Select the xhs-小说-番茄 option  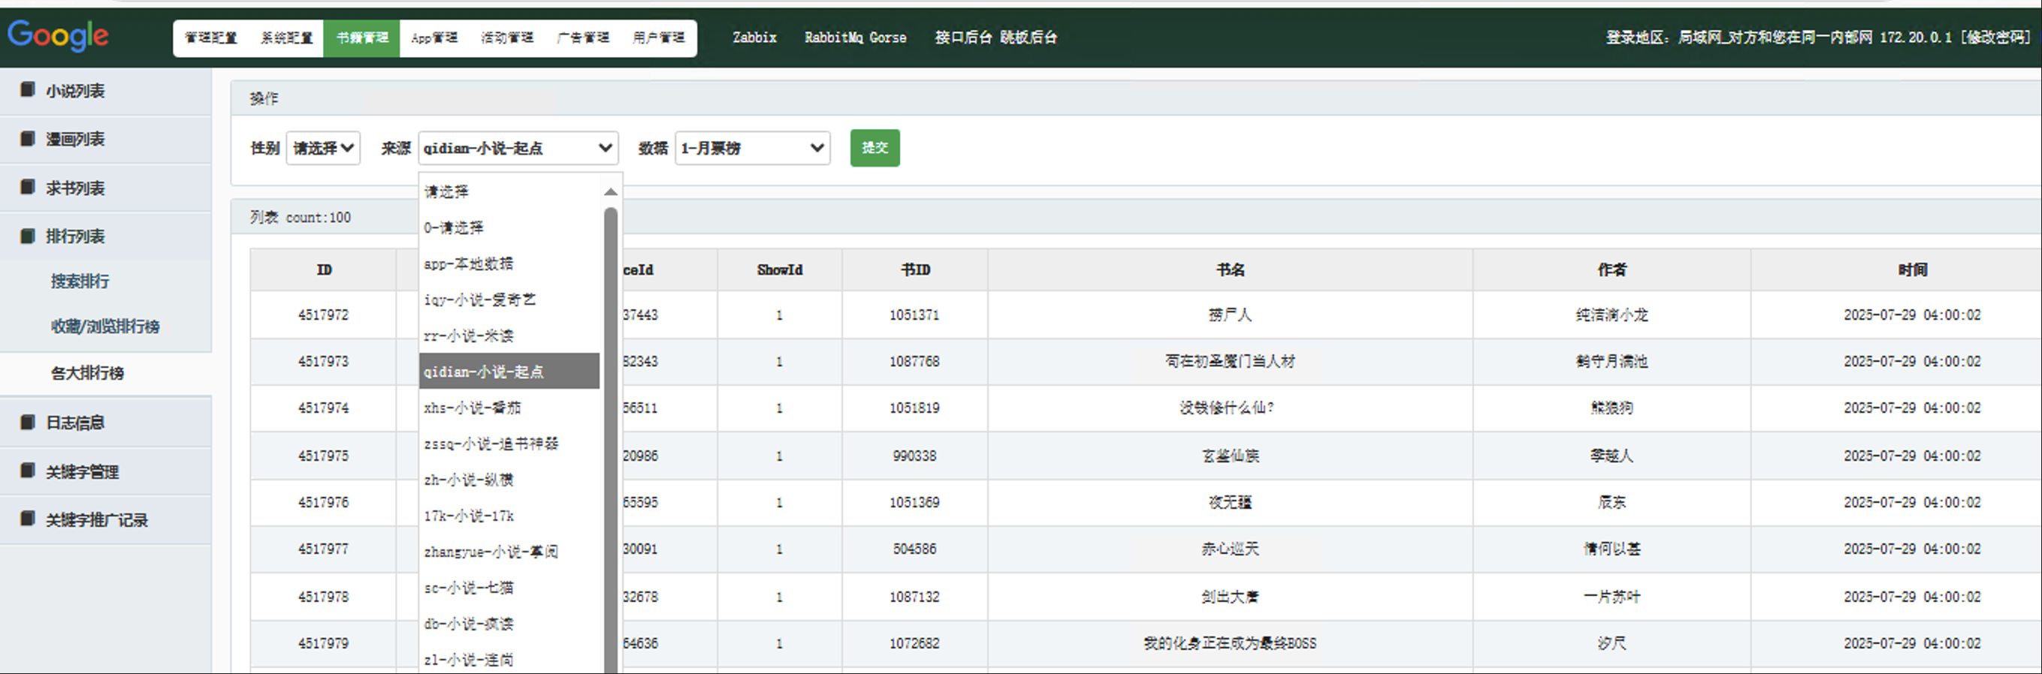tap(473, 408)
